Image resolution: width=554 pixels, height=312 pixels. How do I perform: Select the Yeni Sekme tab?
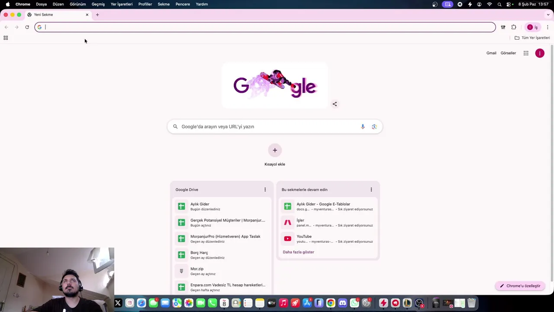pos(58,15)
